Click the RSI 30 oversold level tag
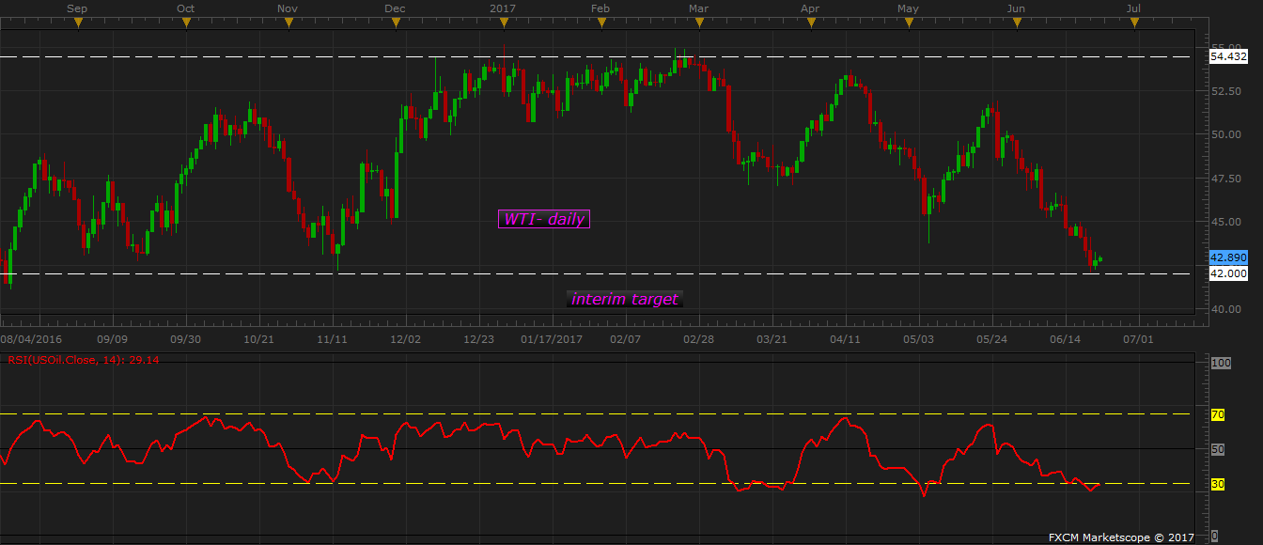 pyautogui.click(x=1217, y=485)
